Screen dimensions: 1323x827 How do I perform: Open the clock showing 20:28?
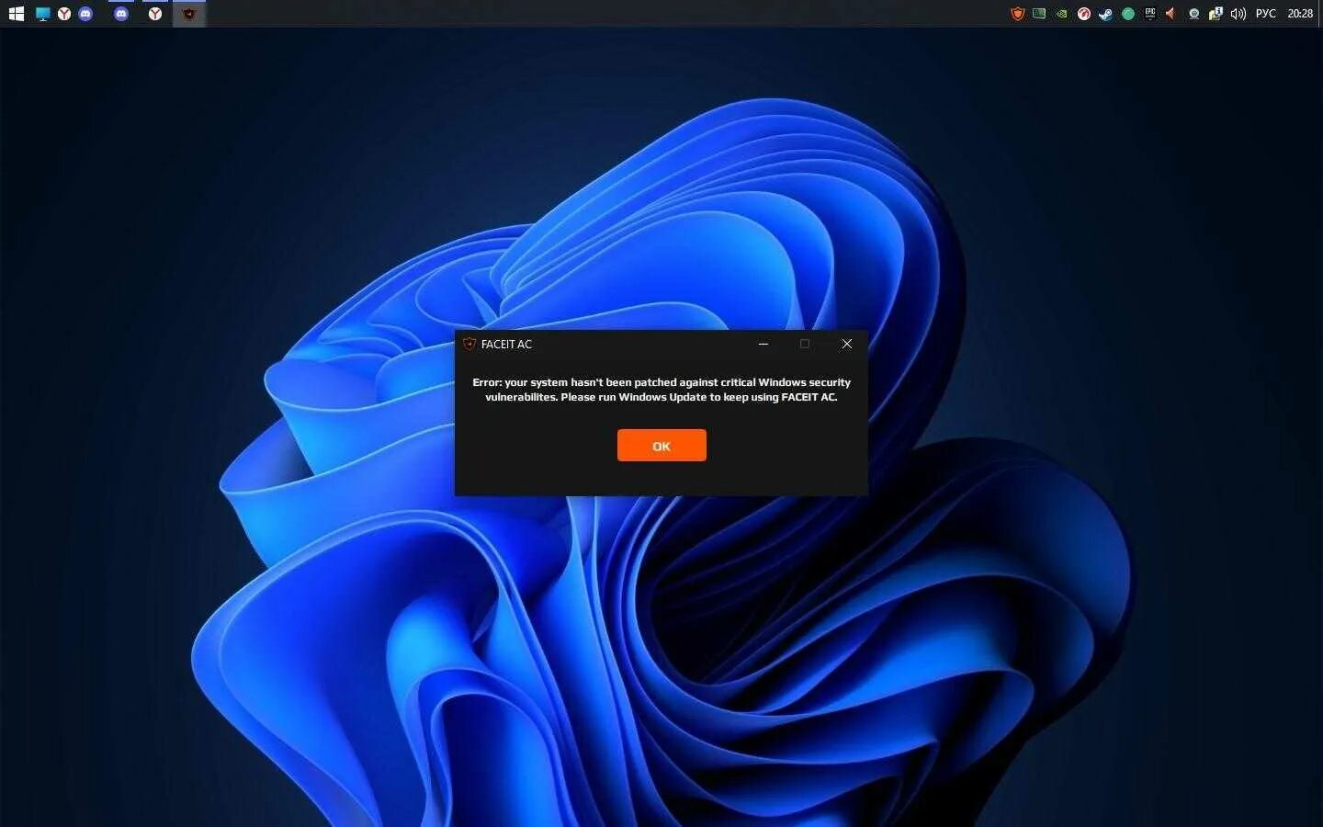(x=1300, y=14)
